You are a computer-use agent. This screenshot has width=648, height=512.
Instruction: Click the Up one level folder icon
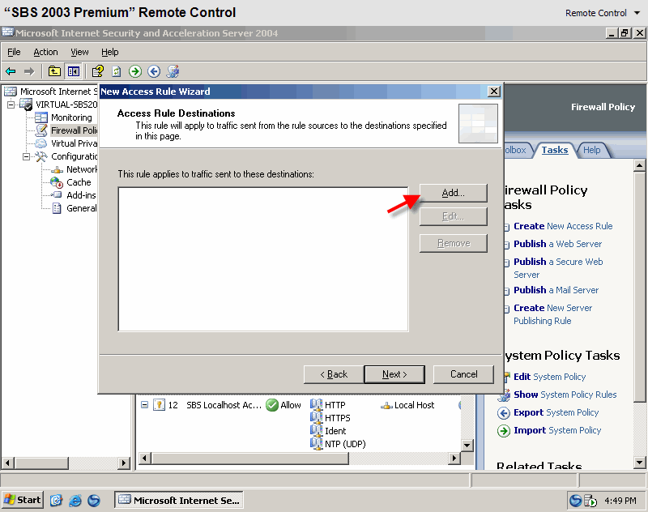tap(54, 71)
